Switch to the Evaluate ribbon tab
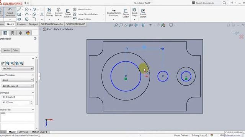The height and width of the screenshot is (137, 245). click(x=21, y=24)
